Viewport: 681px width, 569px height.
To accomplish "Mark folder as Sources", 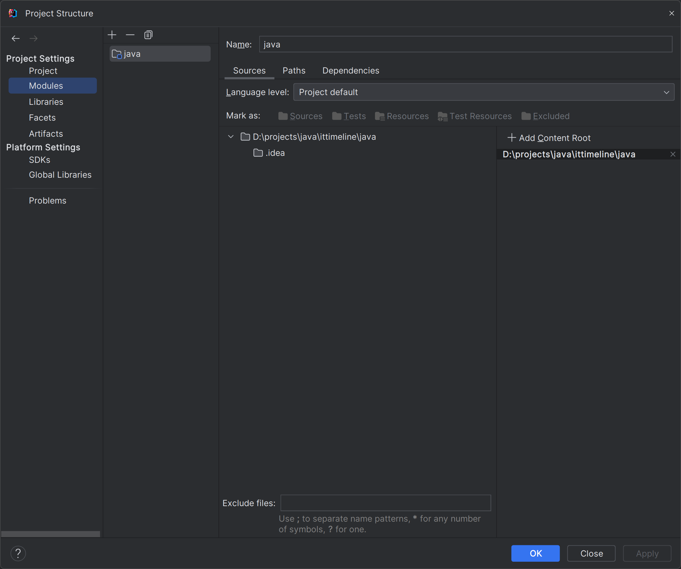I will tap(300, 116).
